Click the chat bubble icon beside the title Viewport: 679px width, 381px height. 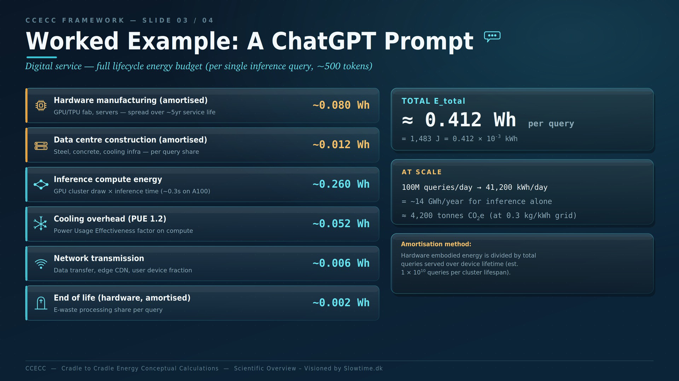point(492,37)
